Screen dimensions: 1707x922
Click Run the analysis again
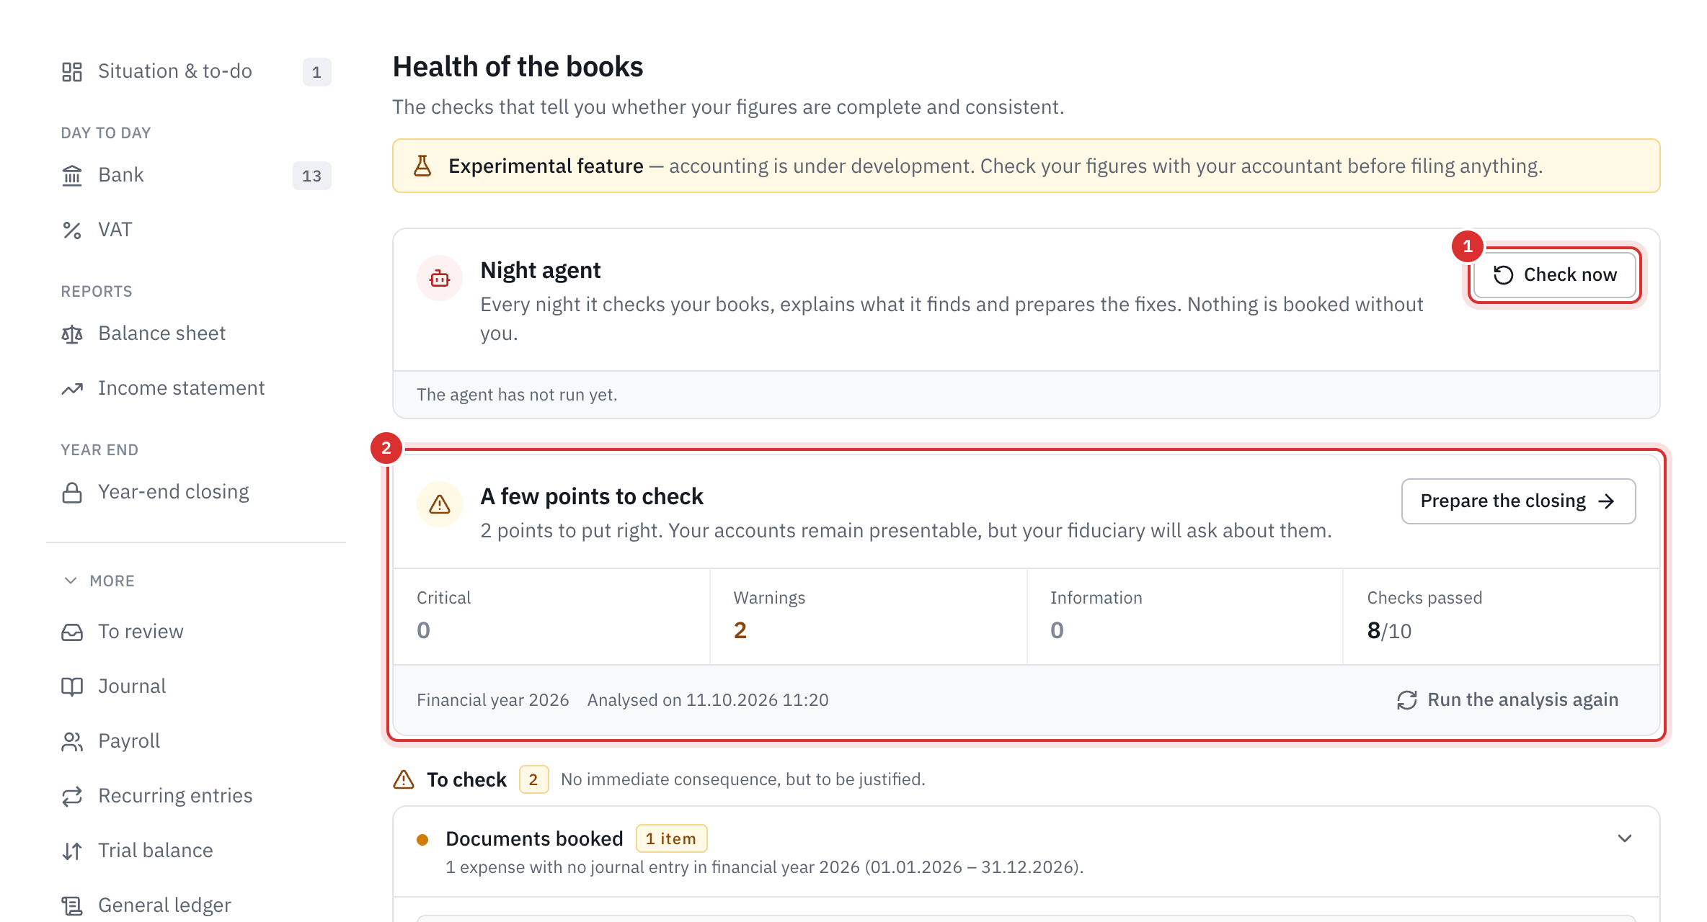coord(1507,700)
